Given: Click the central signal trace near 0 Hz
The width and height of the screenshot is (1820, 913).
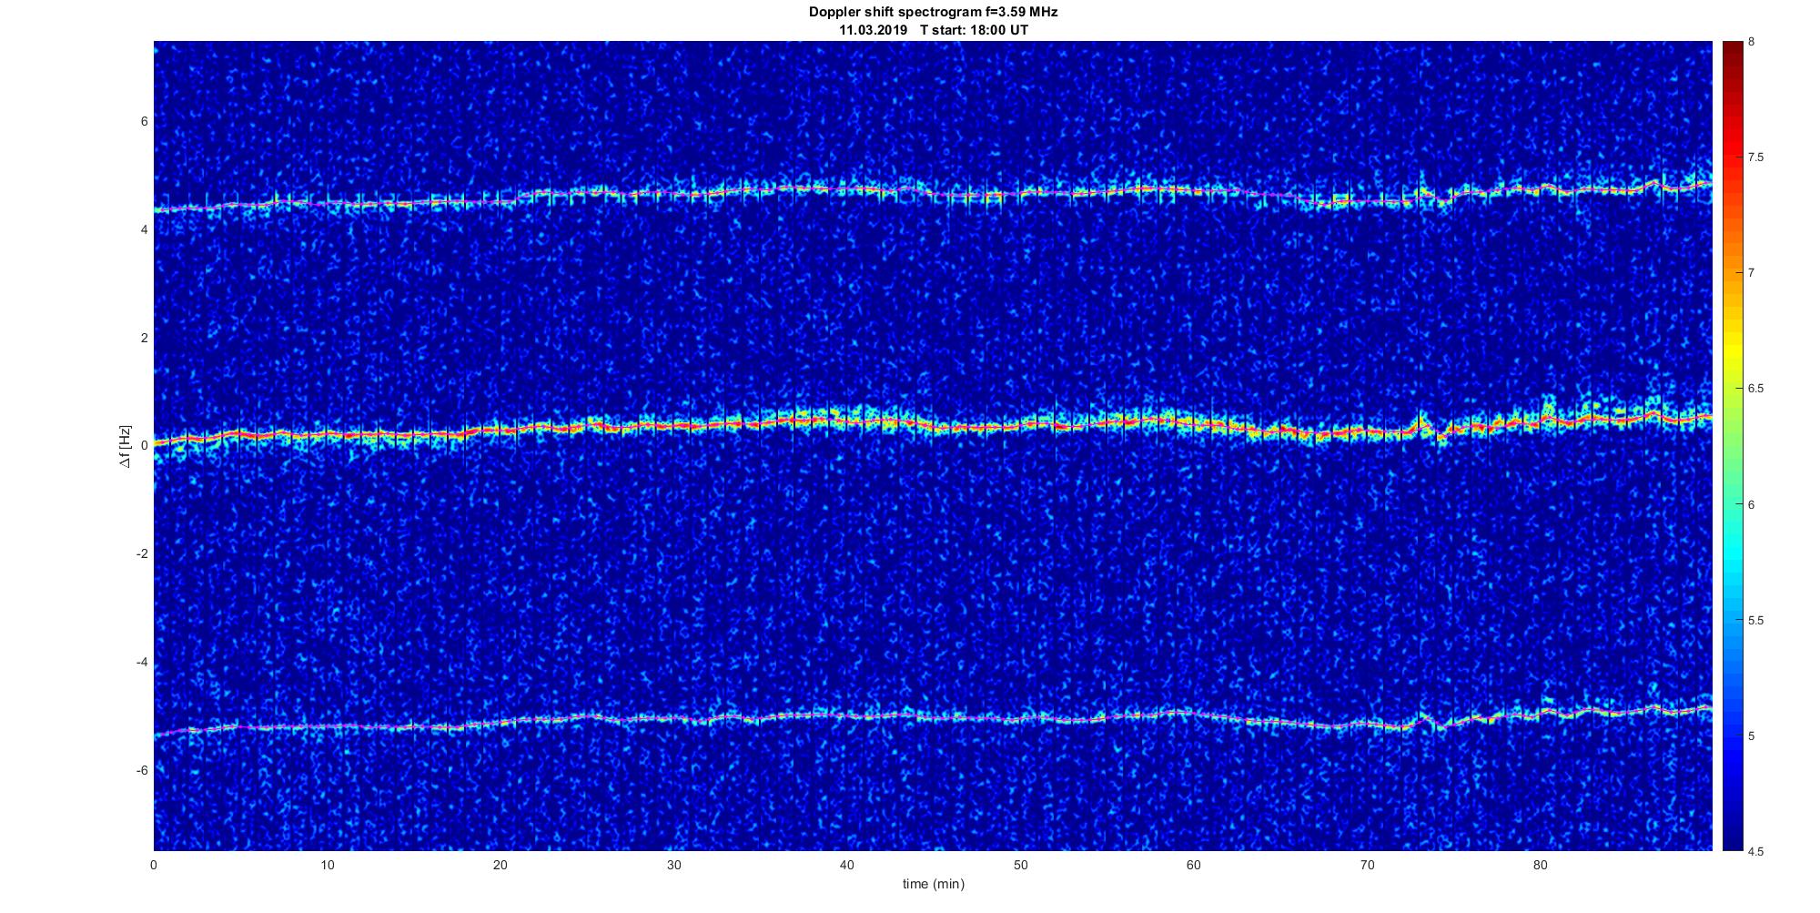Looking at the screenshot, I should (933, 425).
